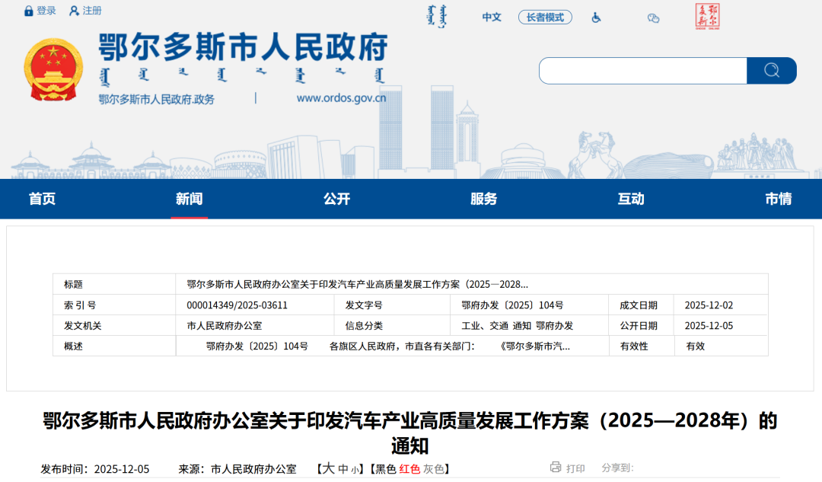Click the www.ordos.gov.cn link

click(337, 98)
